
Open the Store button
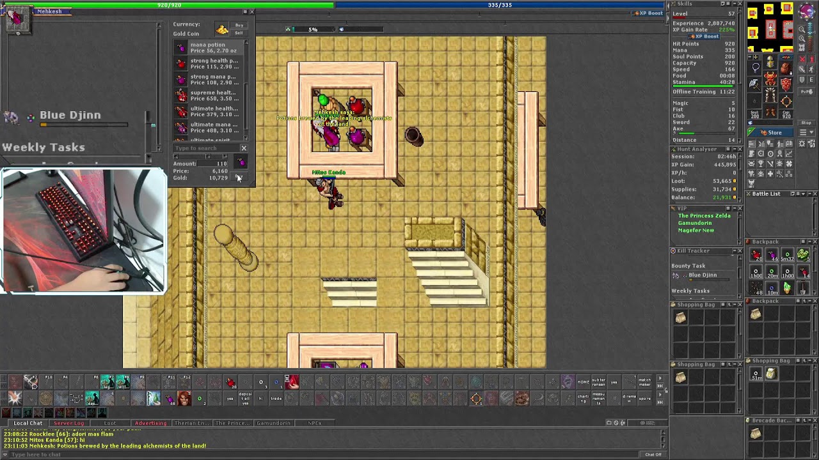pos(771,132)
